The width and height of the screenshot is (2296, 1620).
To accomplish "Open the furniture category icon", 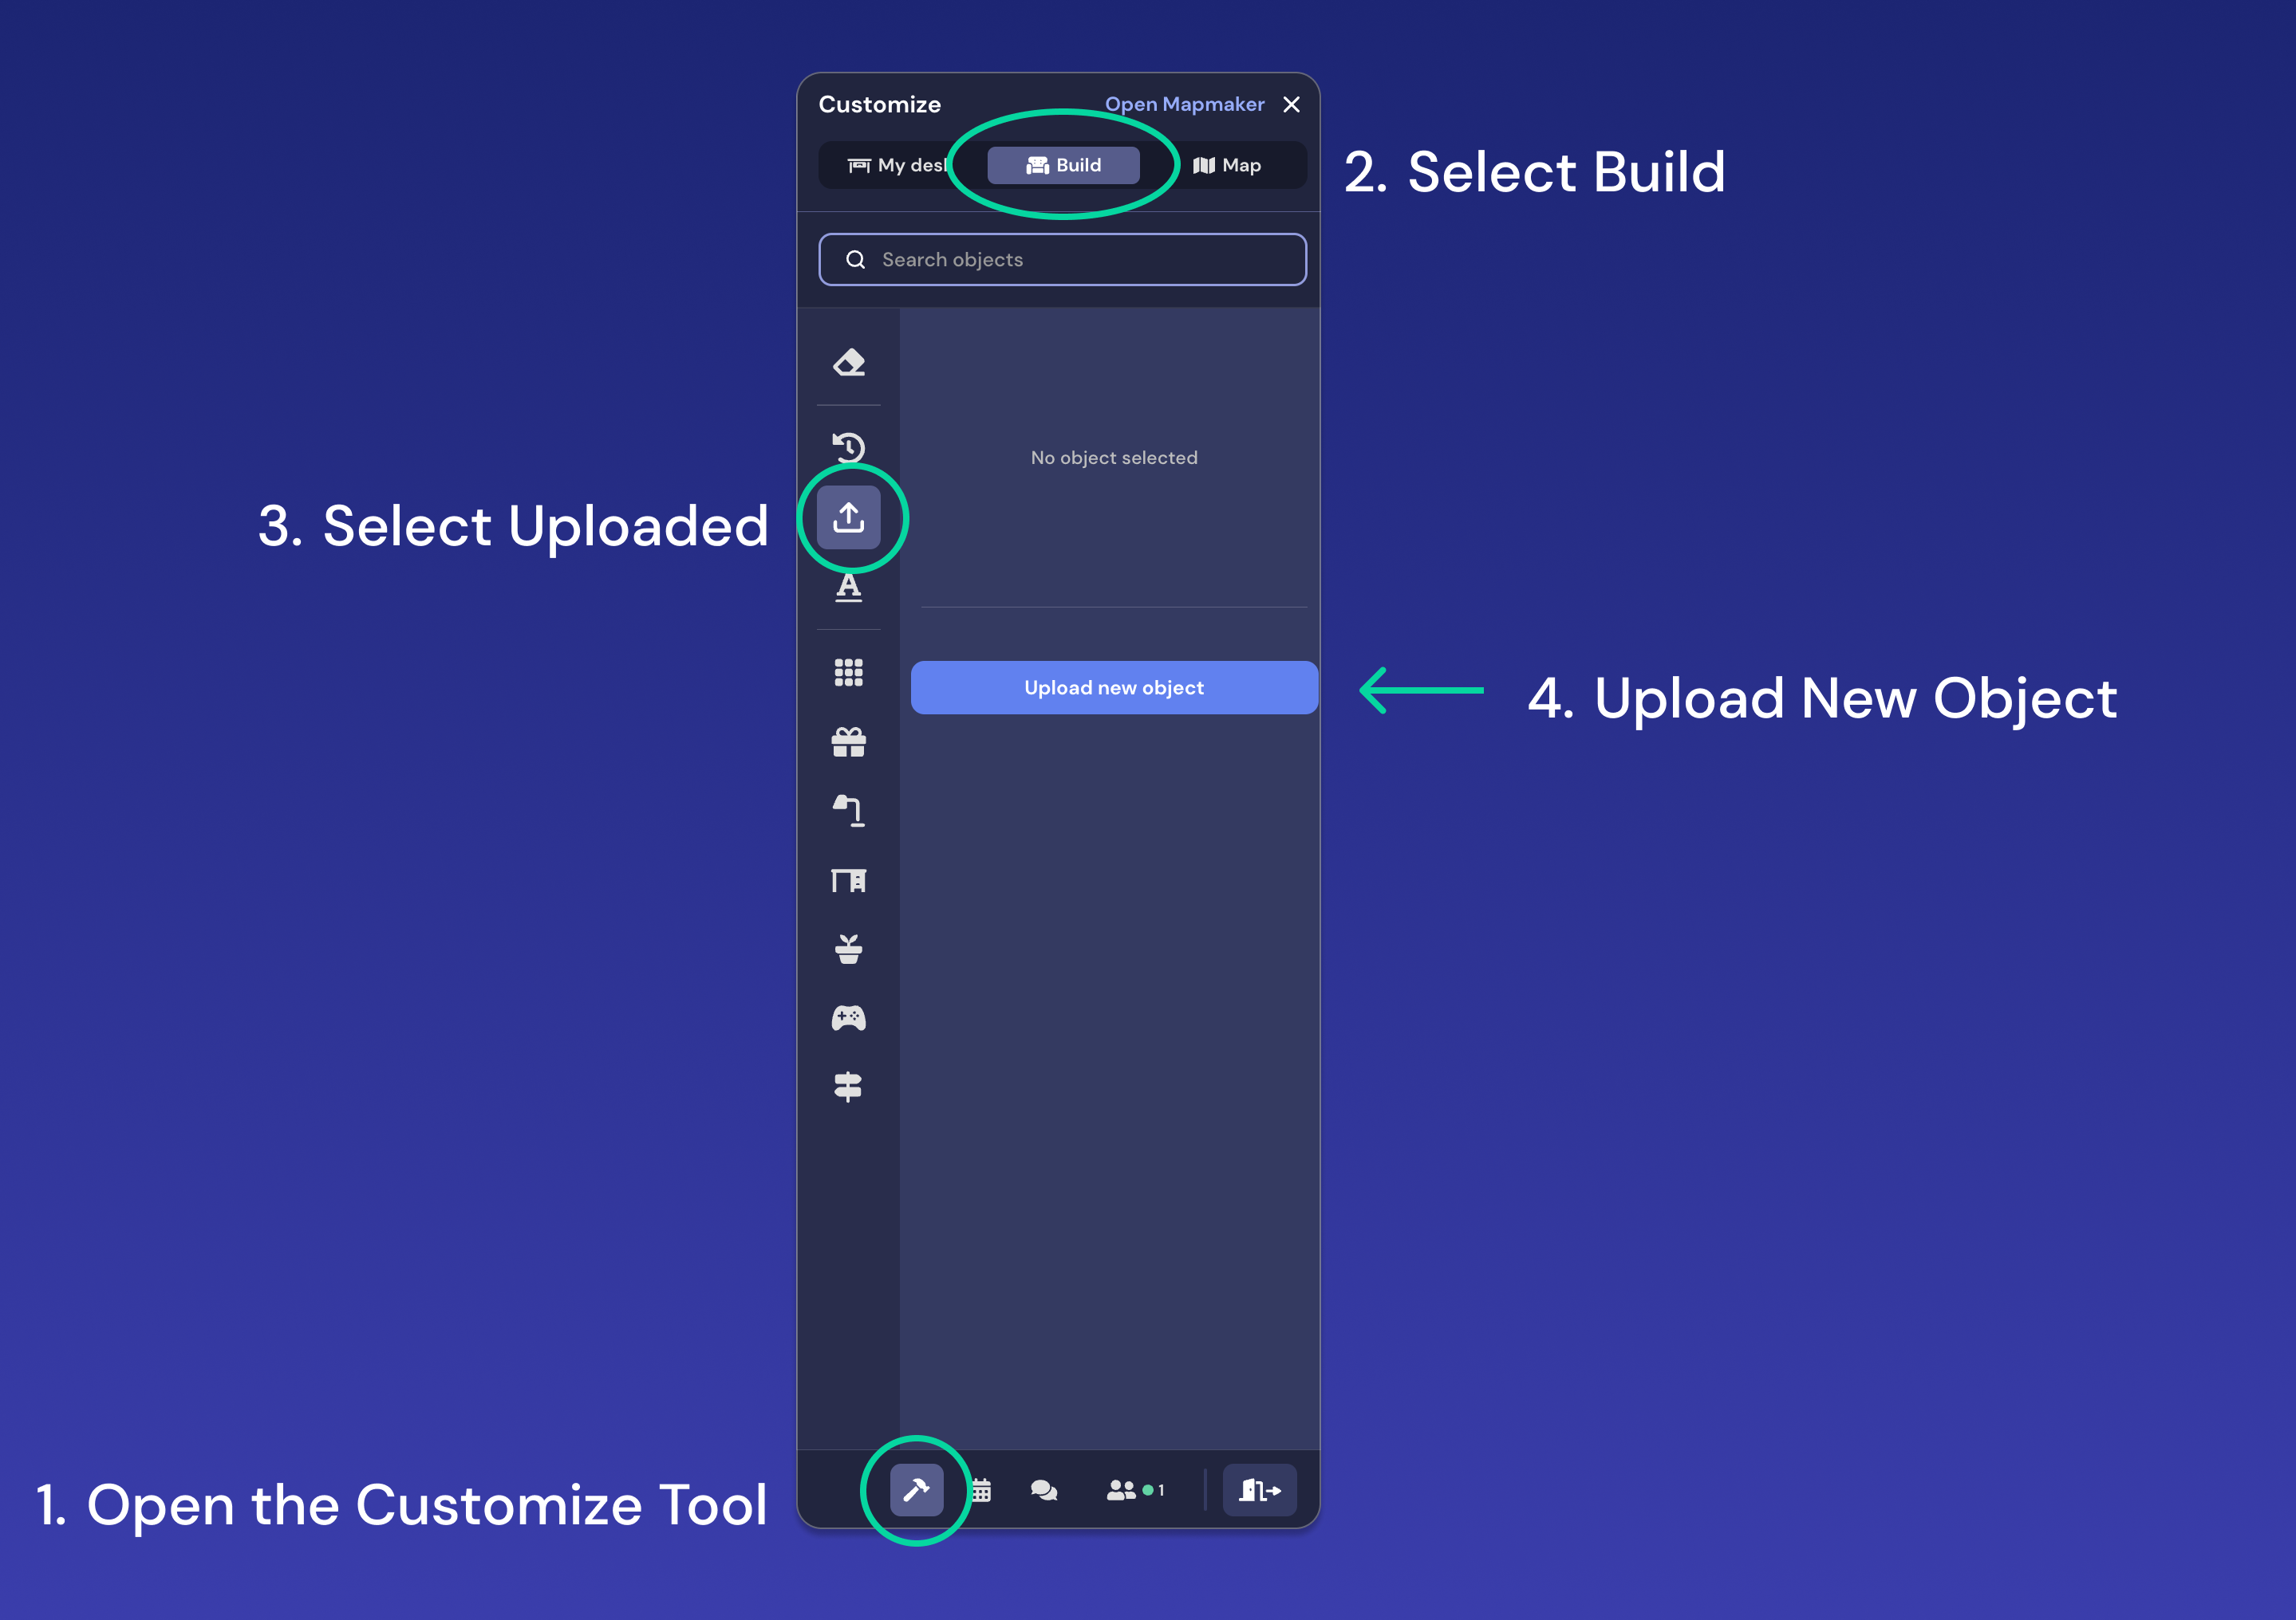I will [849, 880].
